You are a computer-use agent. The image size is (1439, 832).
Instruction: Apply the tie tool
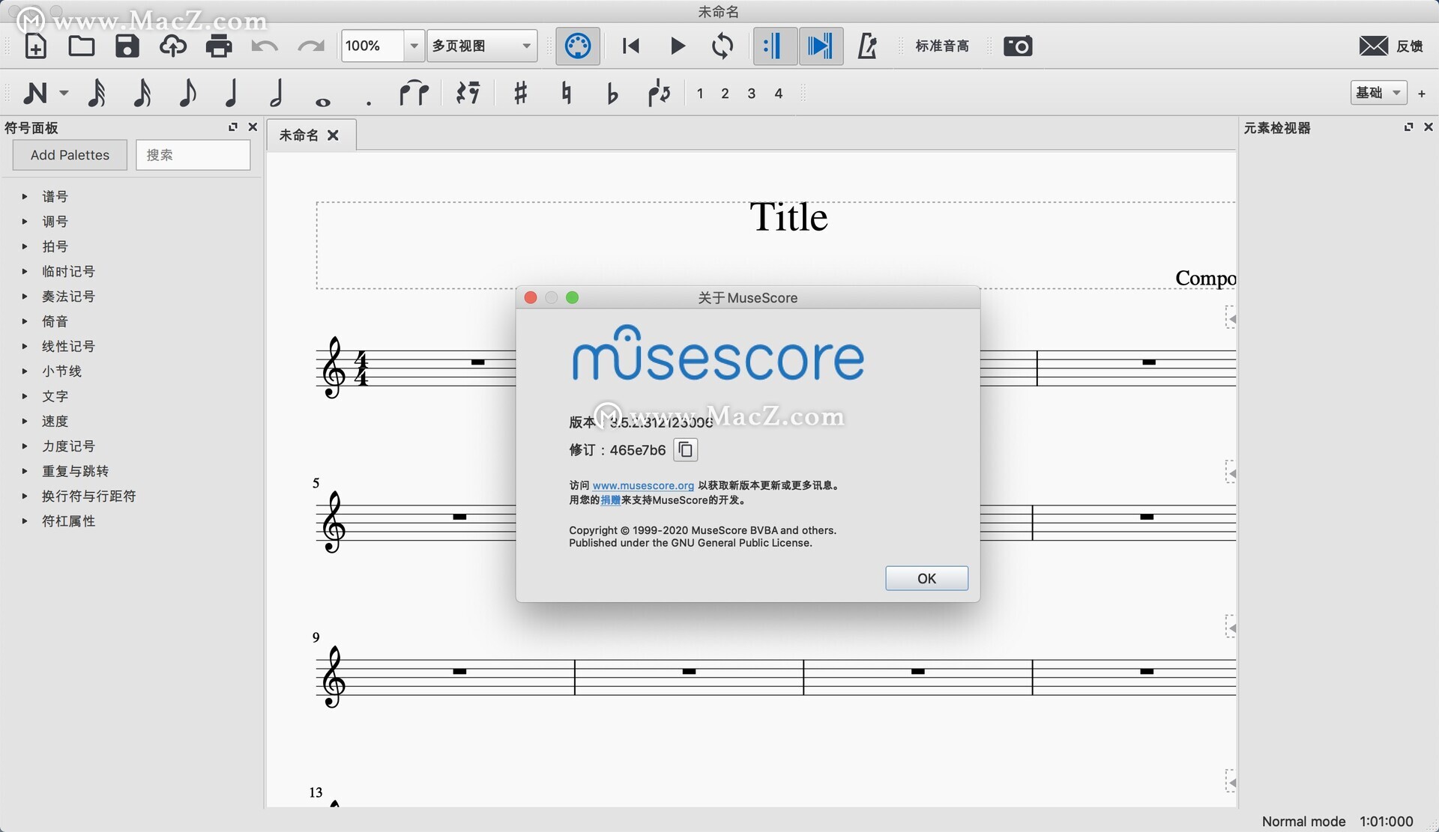414,94
